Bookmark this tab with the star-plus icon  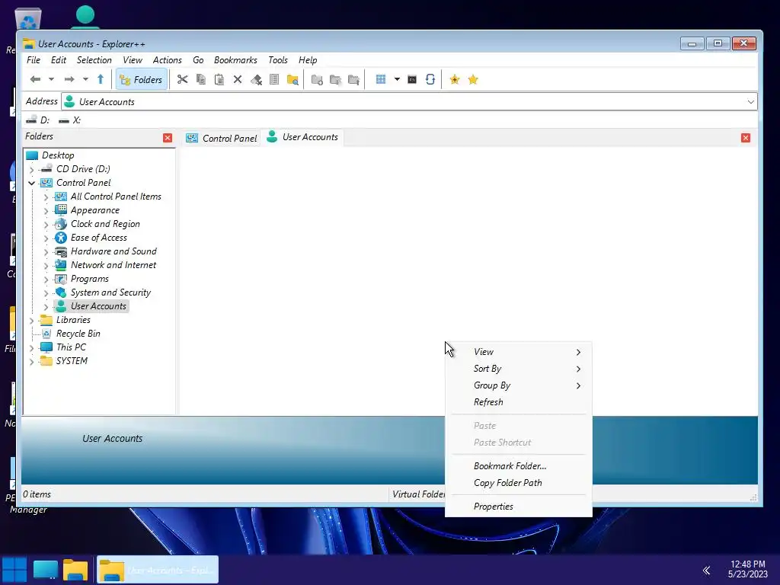(455, 79)
